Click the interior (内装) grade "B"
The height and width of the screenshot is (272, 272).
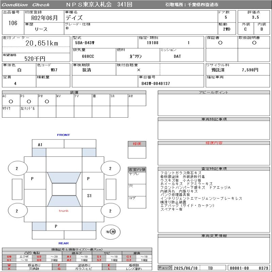click(x=262, y=29)
